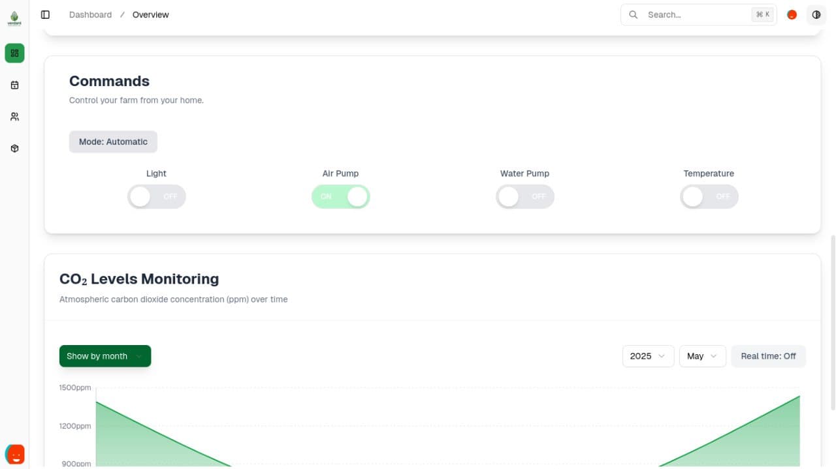This screenshot has height=469, width=836.
Task: Turn off the Air Pump switch
Action: point(341,196)
